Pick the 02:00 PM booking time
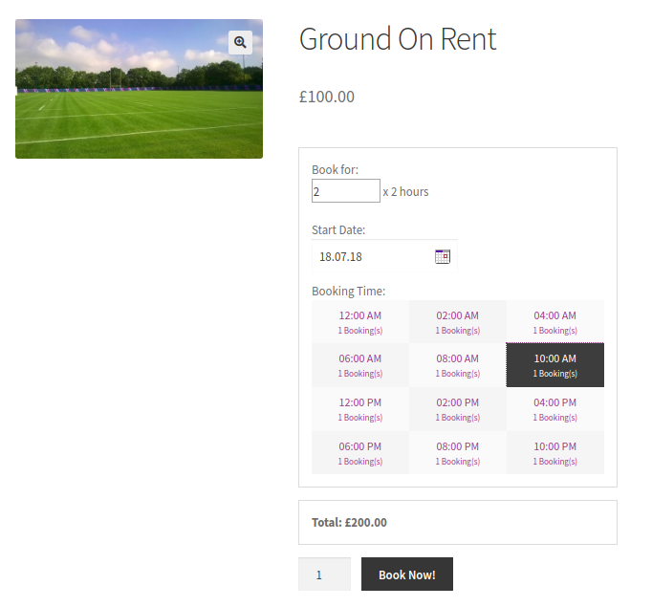 pos(457,409)
